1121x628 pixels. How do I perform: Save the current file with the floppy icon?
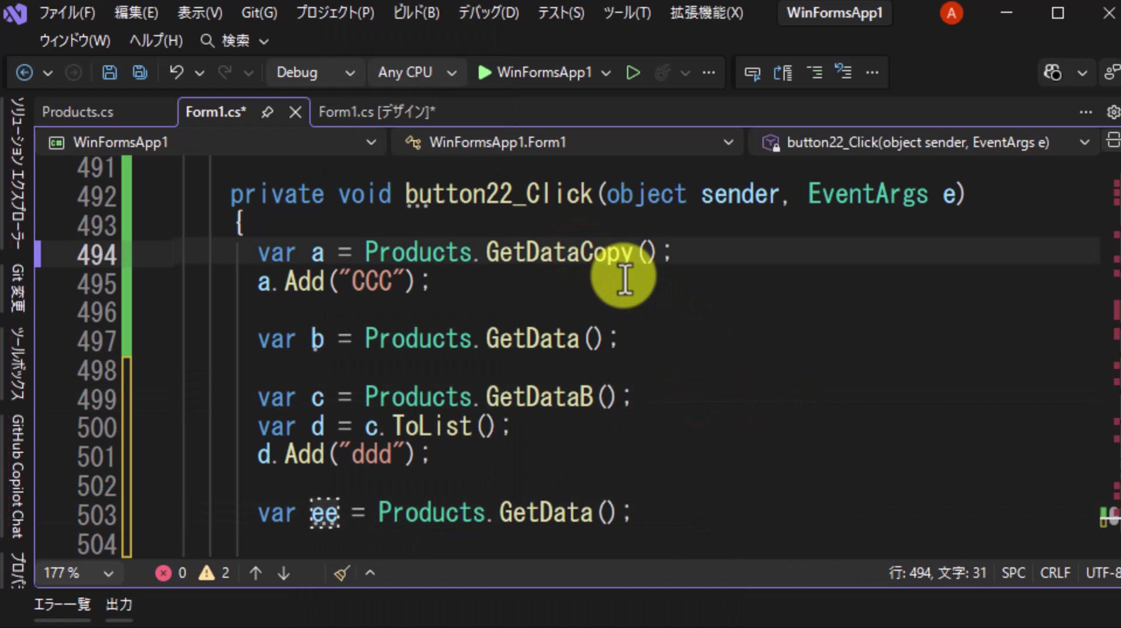point(110,72)
